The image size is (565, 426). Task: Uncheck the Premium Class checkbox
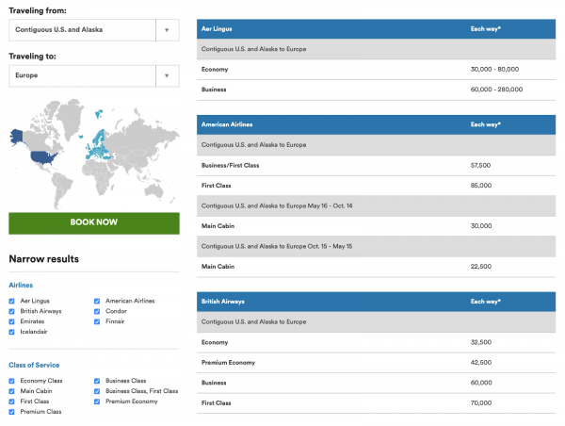tap(11, 412)
